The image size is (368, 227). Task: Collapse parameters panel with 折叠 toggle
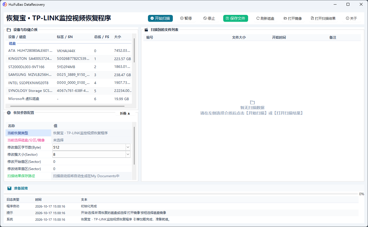point(125,113)
